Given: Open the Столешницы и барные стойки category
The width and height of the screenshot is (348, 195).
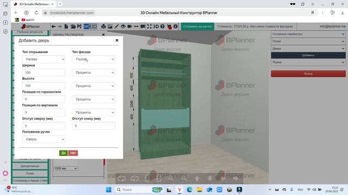Looking at the screenshot, I should 30,180.
